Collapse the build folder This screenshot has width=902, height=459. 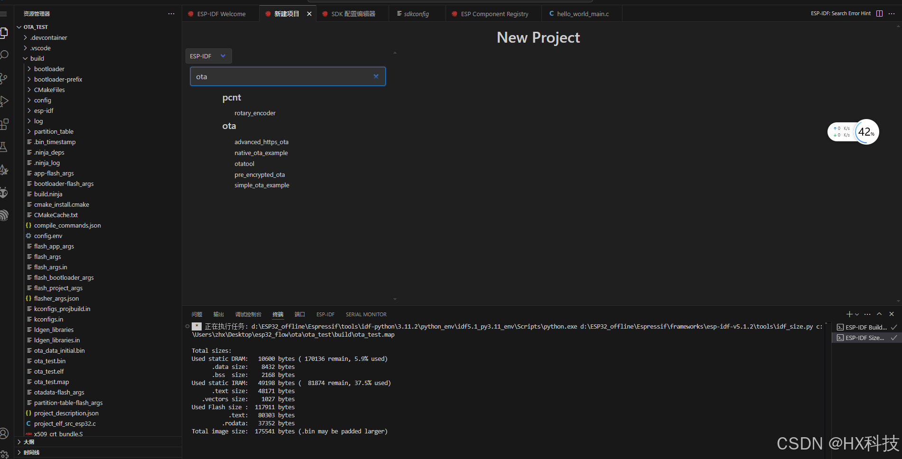37,58
